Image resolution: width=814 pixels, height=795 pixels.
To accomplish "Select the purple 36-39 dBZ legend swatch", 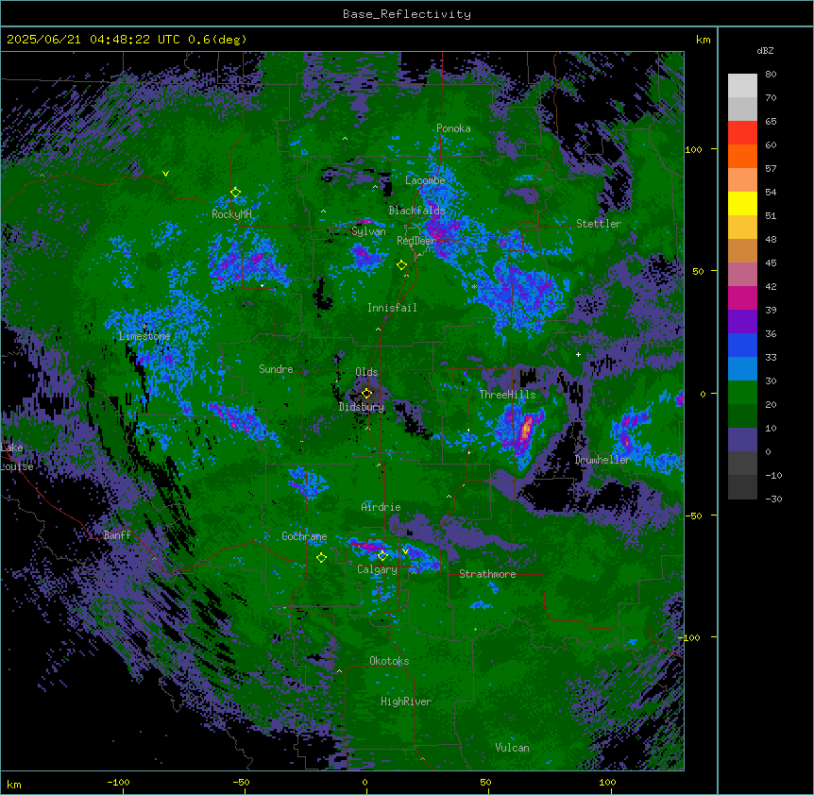I will tap(742, 322).
